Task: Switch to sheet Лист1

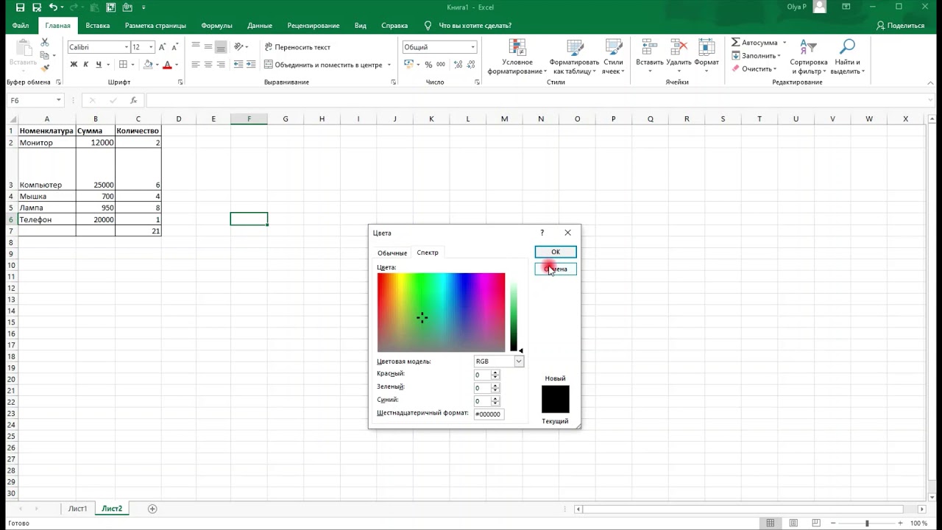Action: 77,509
